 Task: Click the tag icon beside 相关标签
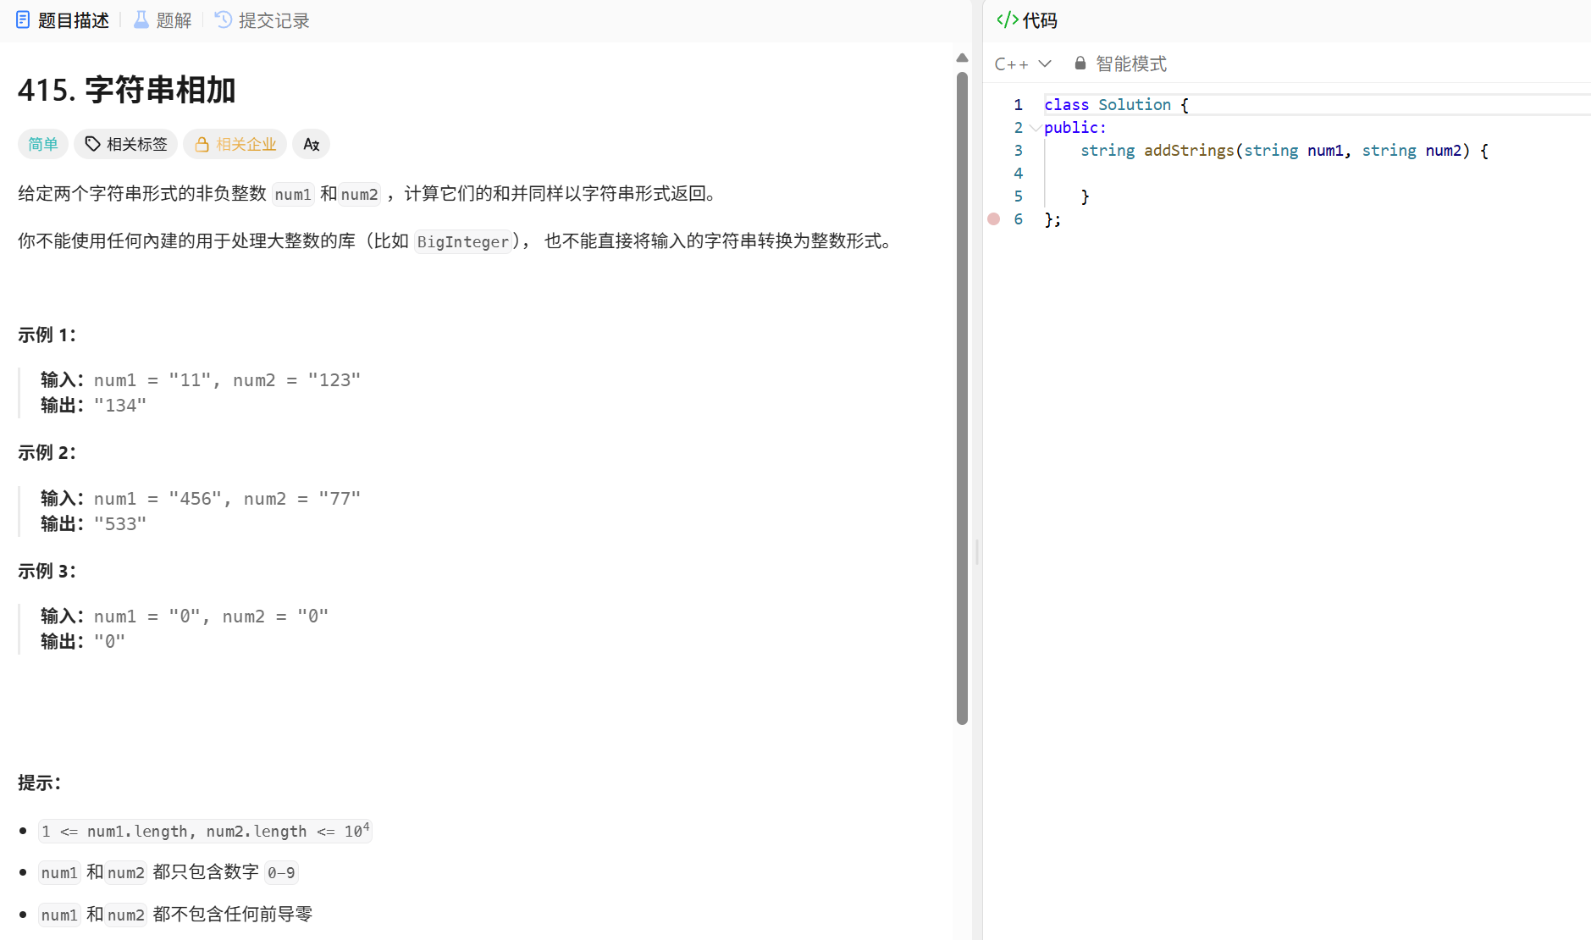(x=92, y=144)
